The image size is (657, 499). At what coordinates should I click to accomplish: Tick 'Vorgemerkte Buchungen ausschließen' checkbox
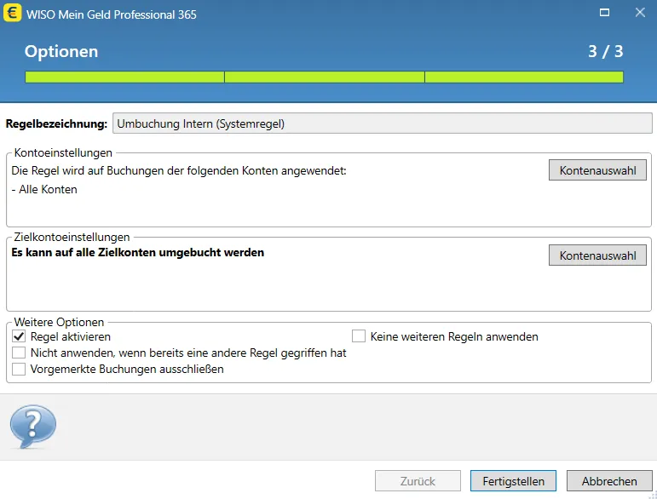coord(19,369)
